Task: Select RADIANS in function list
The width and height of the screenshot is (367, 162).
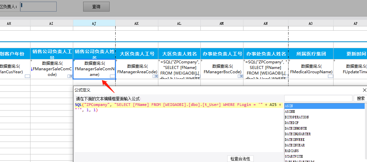Action: click(x=325, y=151)
